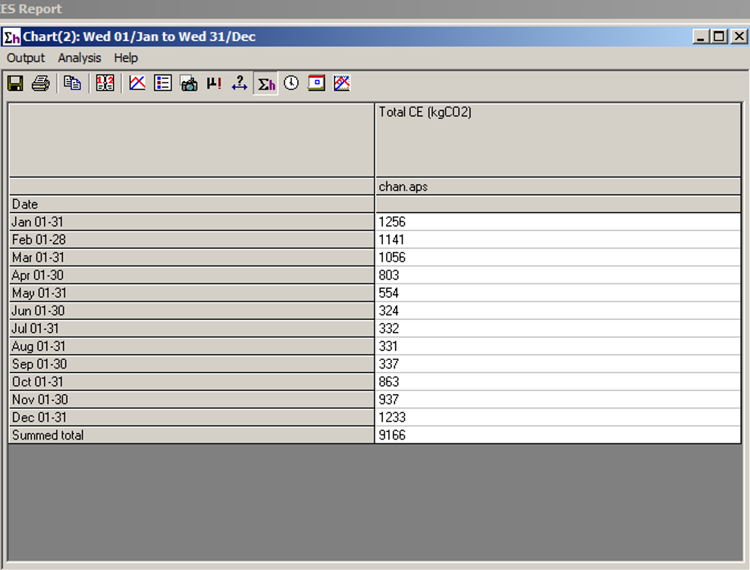Open the Help menu
The height and width of the screenshot is (570, 750).
[x=126, y=58]
